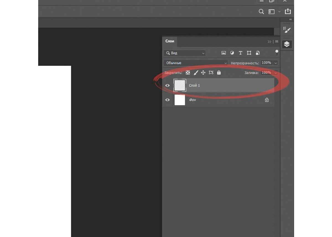332x237 pixels.
Task: Hide the Слой 1 layer
Action: 167,85
